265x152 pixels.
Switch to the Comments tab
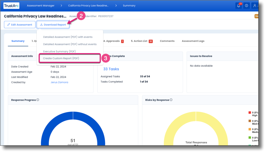[167, 41]
